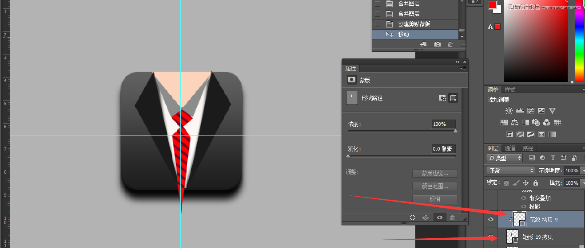Open layer filter 类型 dropdown
585x248 pixels.
[x=505, y=158]
